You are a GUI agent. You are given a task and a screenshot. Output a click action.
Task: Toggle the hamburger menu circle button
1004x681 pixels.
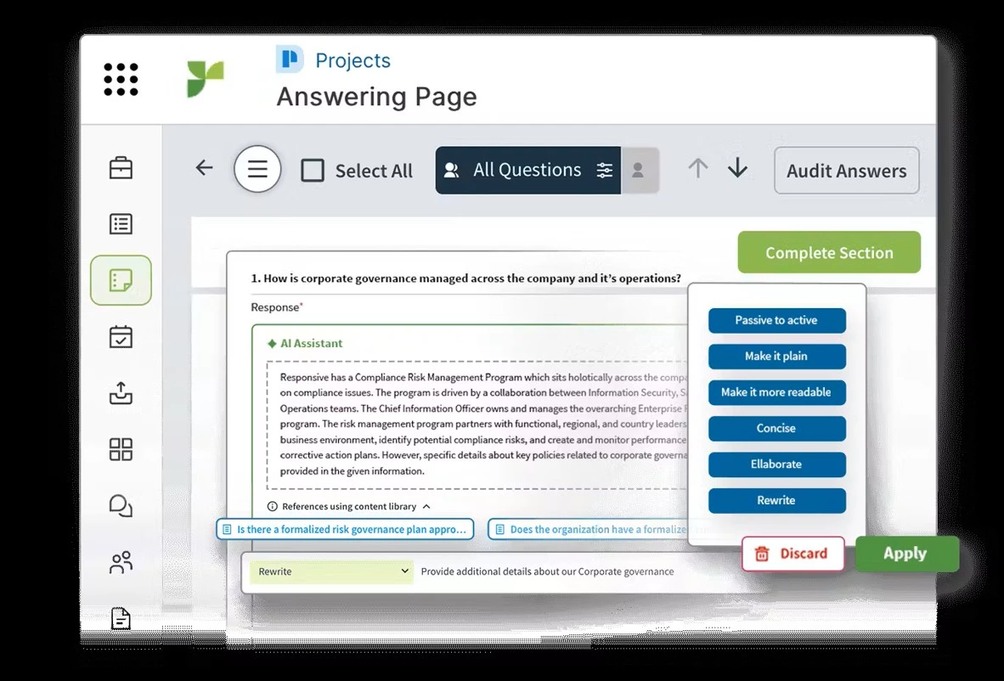[257, 169]
